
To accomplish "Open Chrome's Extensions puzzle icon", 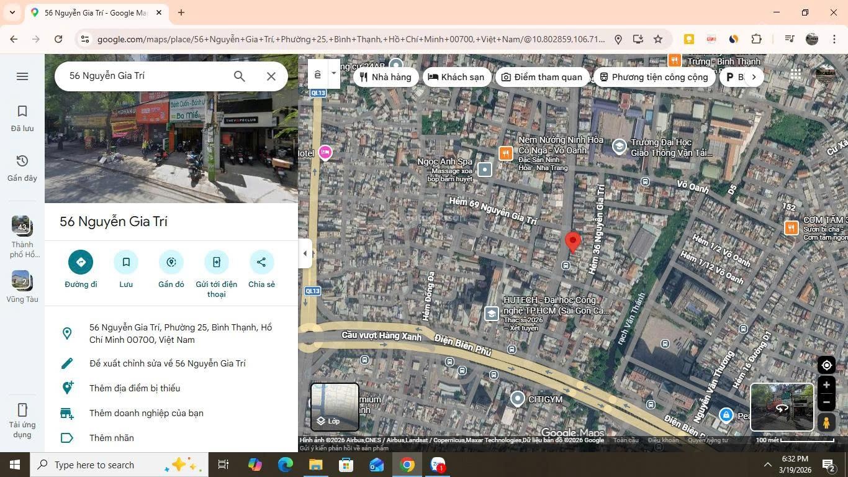I will click(x=756, y=39).
